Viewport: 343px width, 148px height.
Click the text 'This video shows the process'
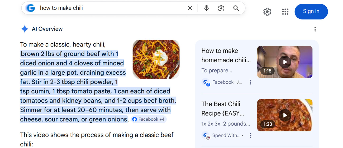click(x=60, y=135)
